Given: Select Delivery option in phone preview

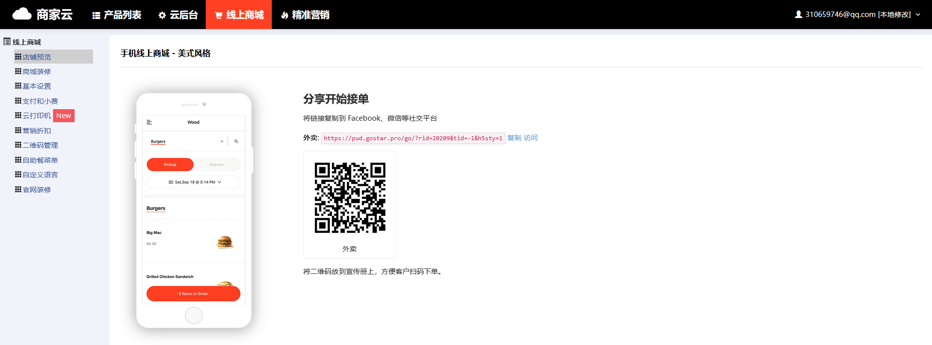Looking at the screenshot, I should [217, 164].
